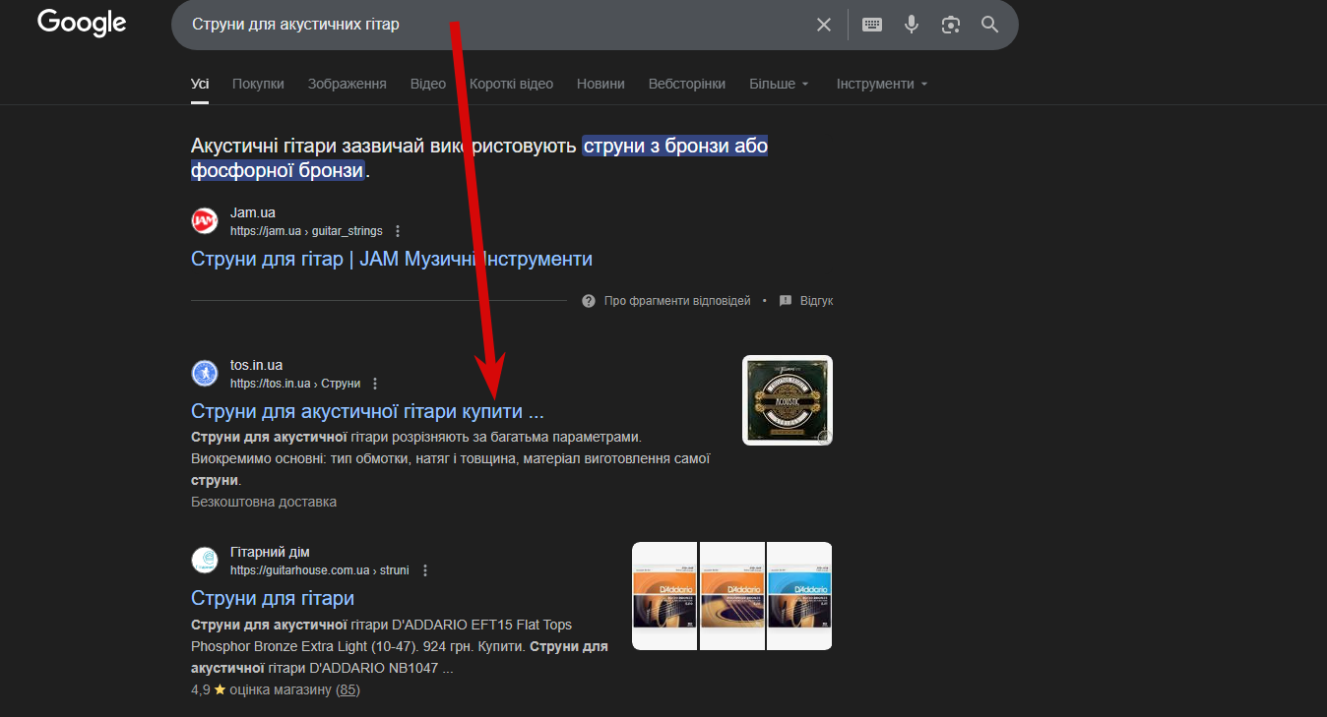The width and height of the screenshot is (1327, 717).
Task: Switch to the Покупки tab
Action: [258, 84]
